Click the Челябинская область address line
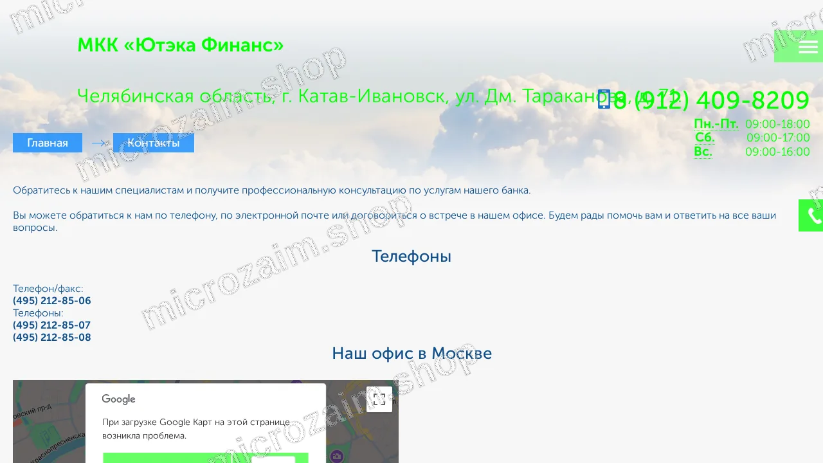823x463 pixels. (x=378, y=96)
